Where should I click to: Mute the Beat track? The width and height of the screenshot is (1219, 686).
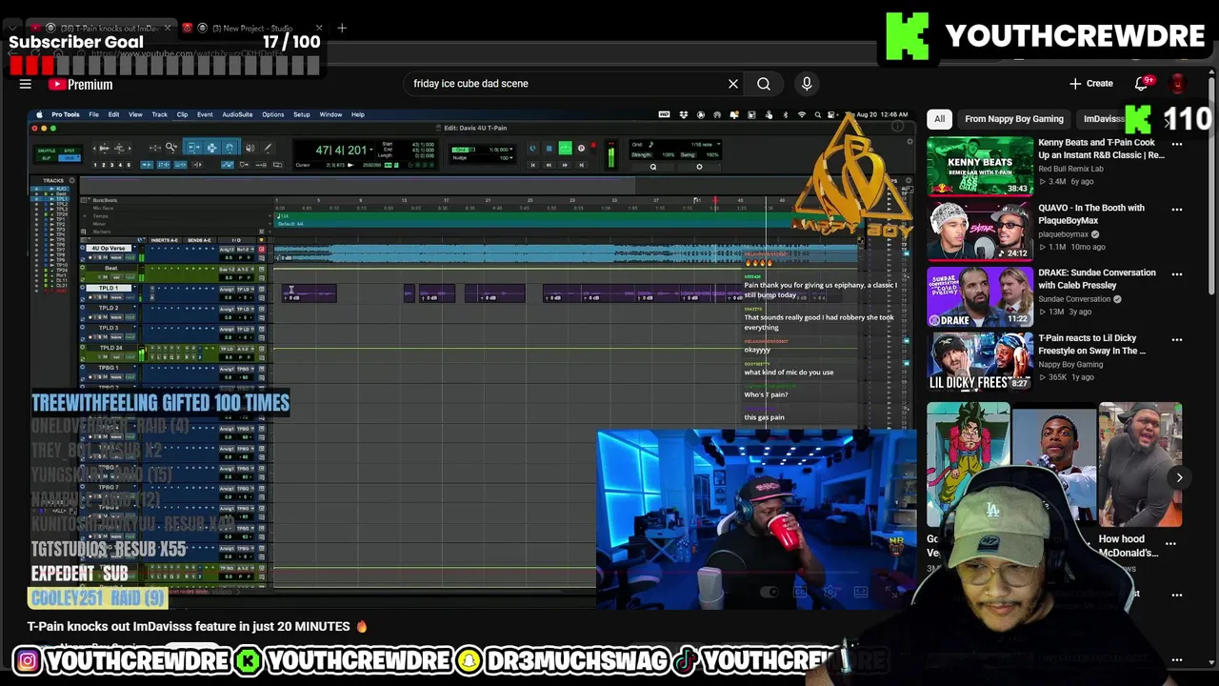point(106,277)
